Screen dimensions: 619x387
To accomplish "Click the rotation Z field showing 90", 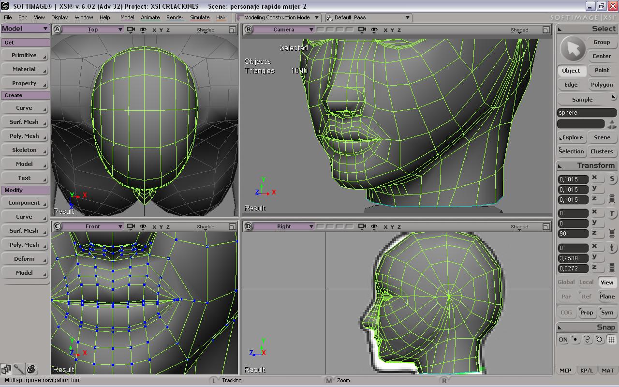I will tap(573, 234).
